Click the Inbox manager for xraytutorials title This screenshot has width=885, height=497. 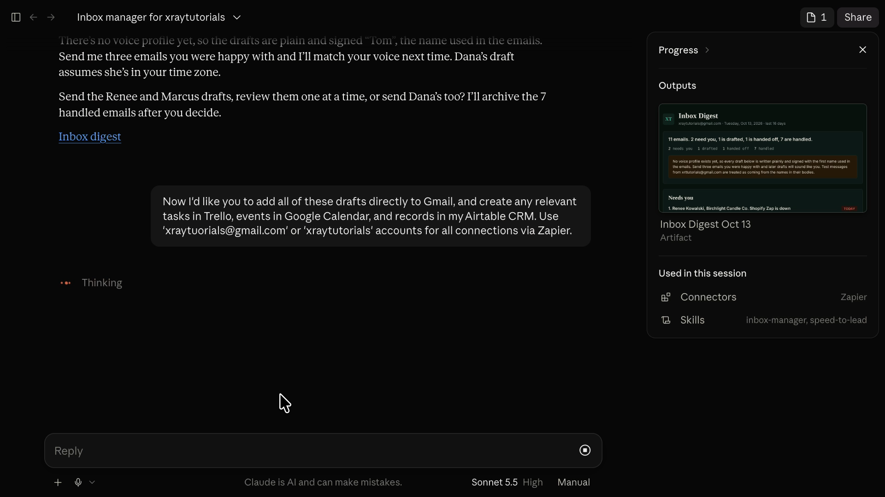coord(151,17)
